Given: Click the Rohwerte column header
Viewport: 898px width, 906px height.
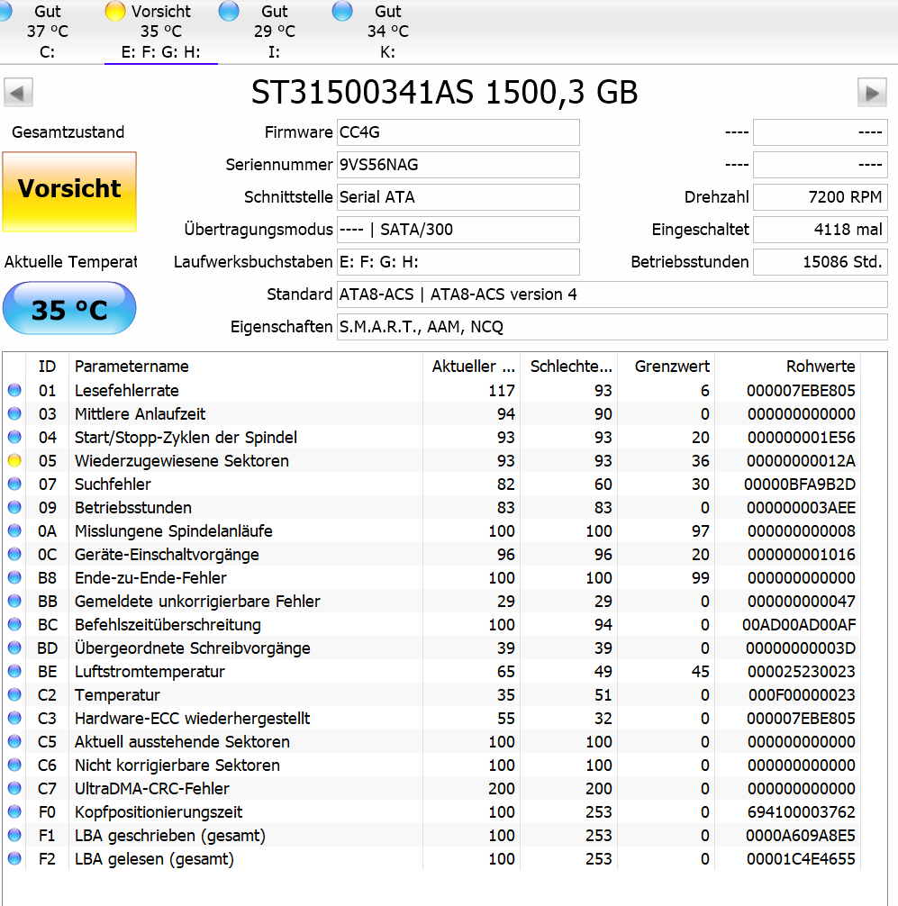Looking at the screenshot, I should pos(787,367).
